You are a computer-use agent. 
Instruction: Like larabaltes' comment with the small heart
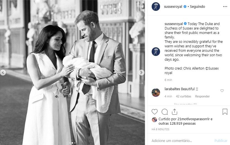(222, 91)
